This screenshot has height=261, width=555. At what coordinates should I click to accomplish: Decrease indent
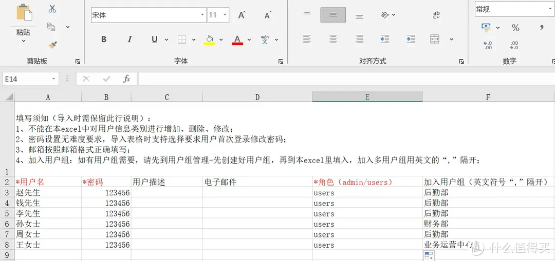click(x=385, y=39)
